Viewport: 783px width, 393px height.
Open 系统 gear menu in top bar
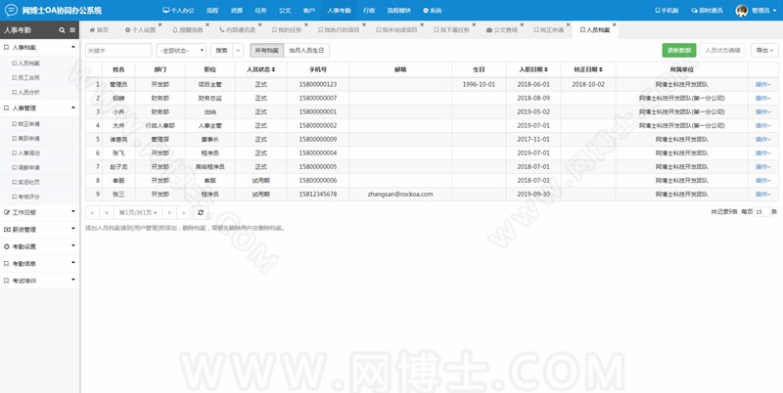pyautogui.click(x=433, y=11)
